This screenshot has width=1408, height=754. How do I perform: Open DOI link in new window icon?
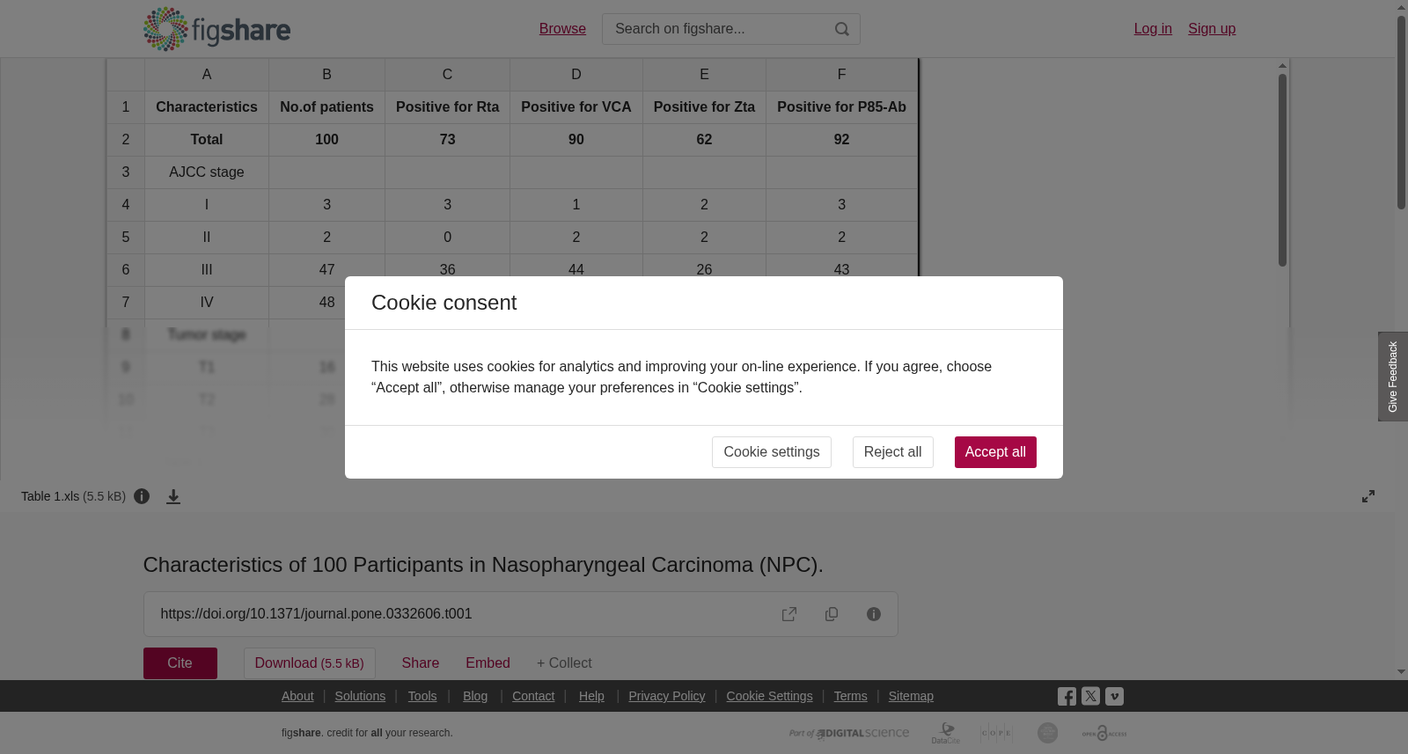tap(789, 614)
